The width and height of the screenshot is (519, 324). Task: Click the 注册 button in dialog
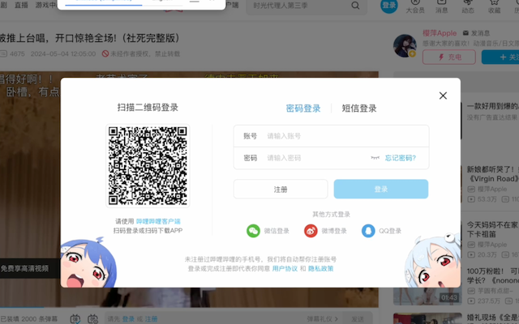click(281, 189)
